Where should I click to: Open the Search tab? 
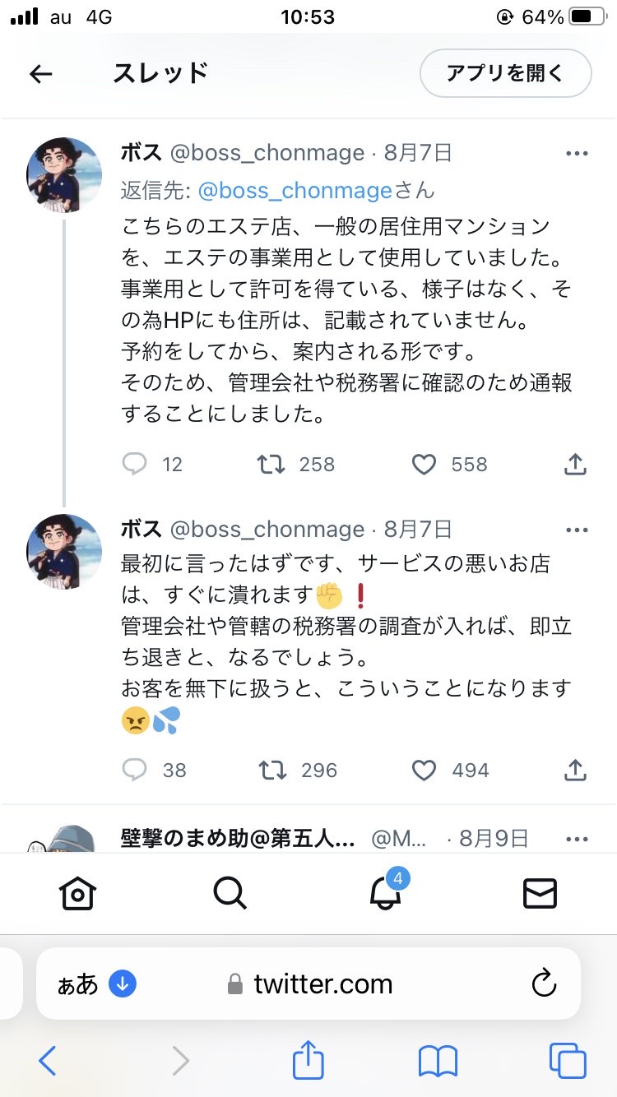[x=230, y=892]
